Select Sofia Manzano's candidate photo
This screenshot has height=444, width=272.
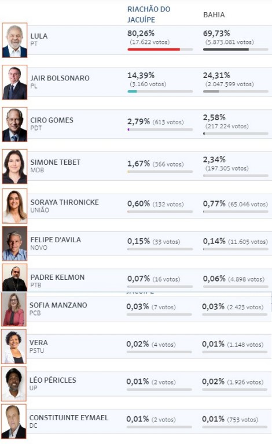point(14,309)
